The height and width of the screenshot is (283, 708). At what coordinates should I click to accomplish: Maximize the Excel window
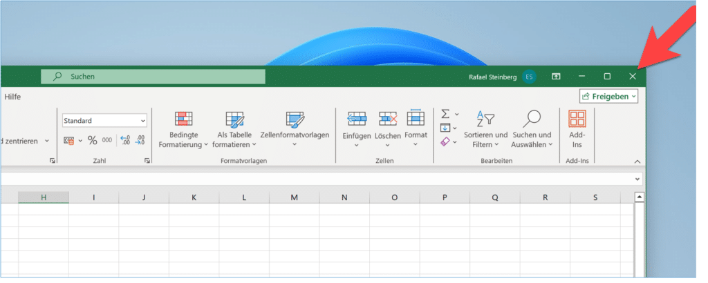click(607, 77)
